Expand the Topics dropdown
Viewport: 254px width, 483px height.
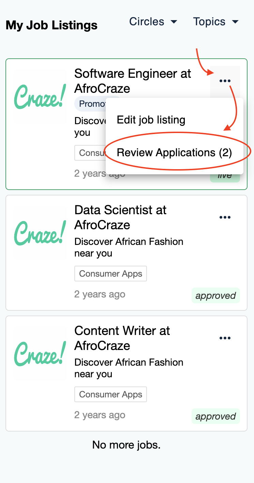pos(215,22)
